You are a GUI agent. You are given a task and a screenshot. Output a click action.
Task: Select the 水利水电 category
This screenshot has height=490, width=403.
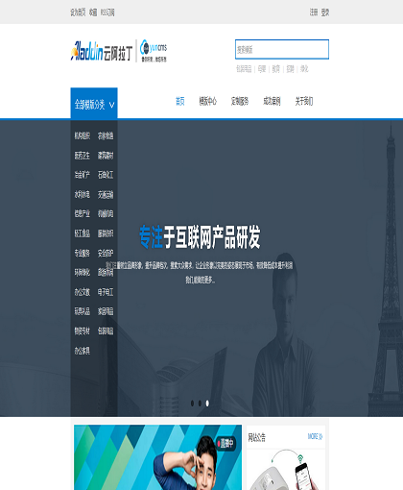coord(83,194)
